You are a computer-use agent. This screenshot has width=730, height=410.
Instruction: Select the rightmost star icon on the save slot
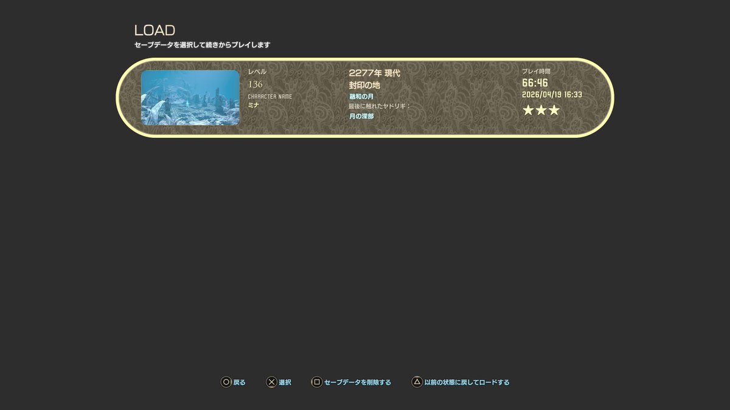554,109
